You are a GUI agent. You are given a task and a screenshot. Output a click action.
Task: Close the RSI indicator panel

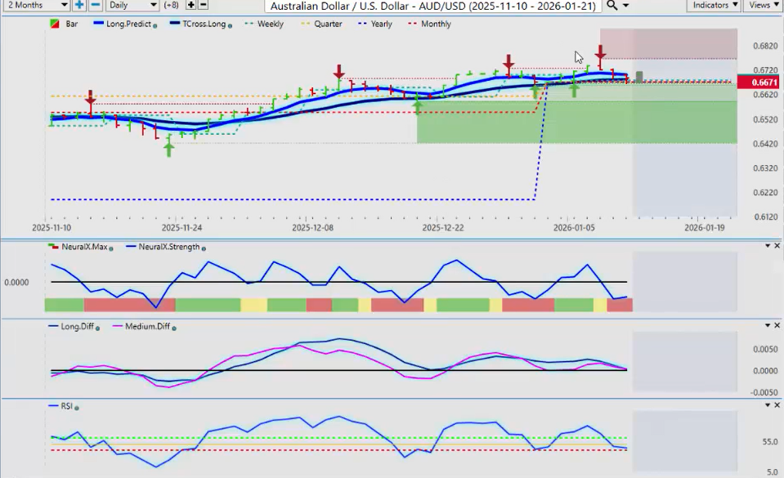pos(777,405)
